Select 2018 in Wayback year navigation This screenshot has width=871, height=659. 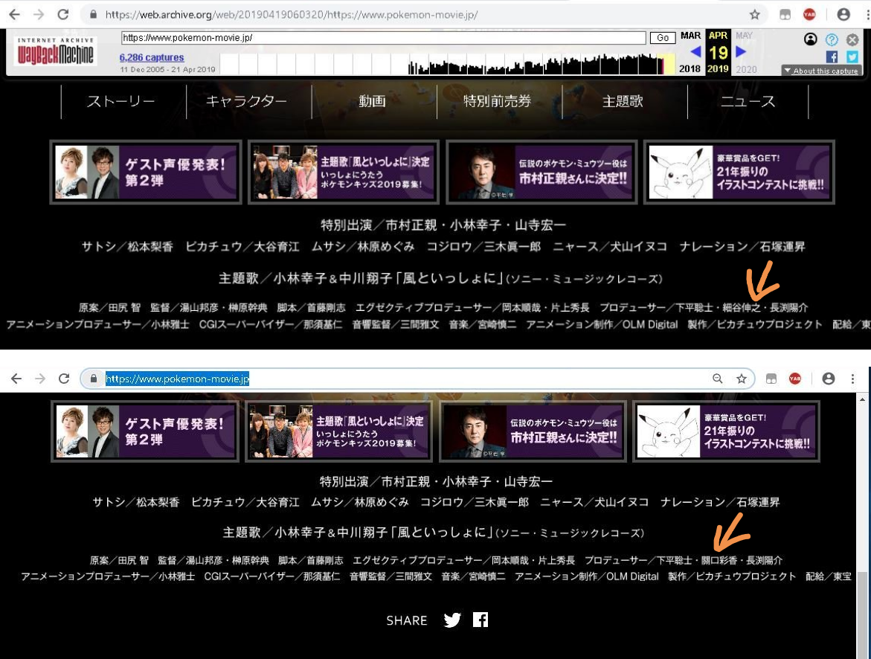click(x=690, y=69)
